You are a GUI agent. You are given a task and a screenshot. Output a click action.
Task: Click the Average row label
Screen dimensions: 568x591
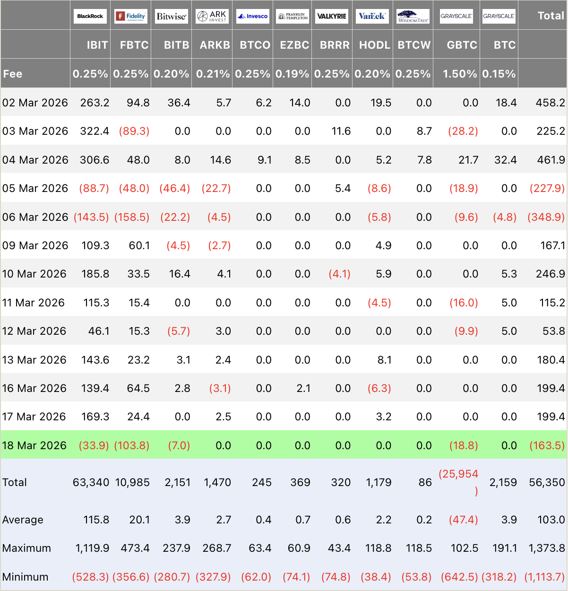pos(23,520)
